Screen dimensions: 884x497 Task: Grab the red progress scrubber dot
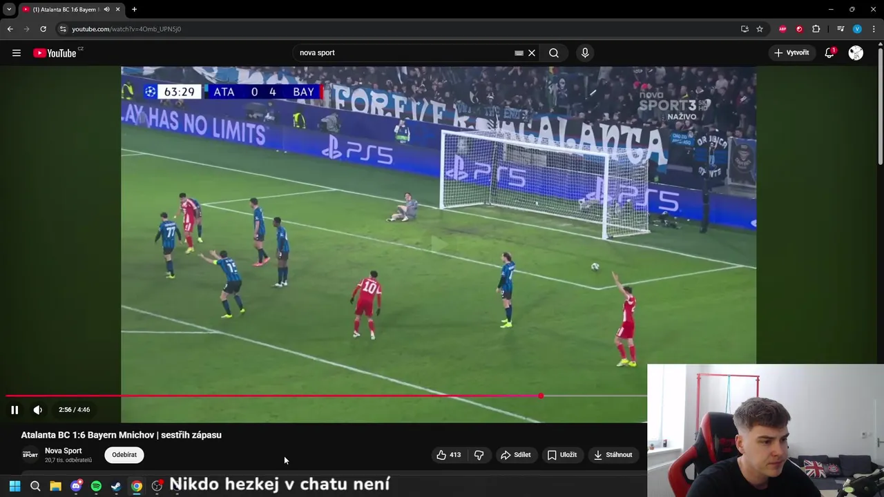click(x=541, y=396)
